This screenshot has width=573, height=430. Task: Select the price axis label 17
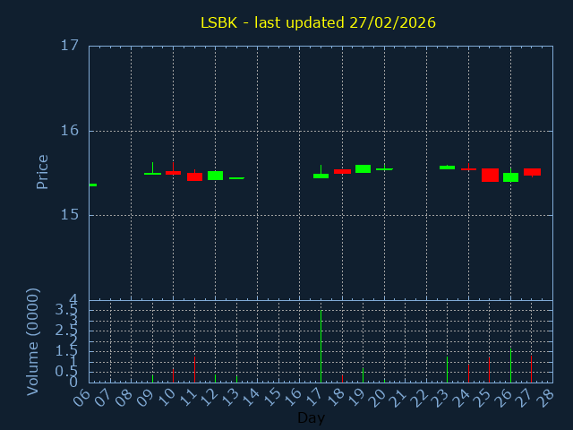click(70, 46)
